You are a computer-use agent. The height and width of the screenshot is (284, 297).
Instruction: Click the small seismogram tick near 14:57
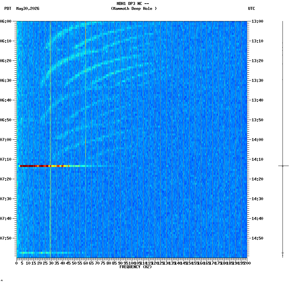[283, 253]
